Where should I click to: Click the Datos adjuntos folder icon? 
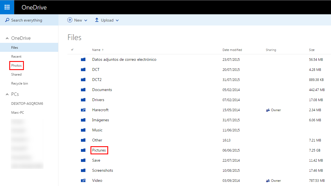point(83,59)
